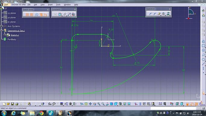Open the ENOVIA V5 VPM menu

(18, 5)
